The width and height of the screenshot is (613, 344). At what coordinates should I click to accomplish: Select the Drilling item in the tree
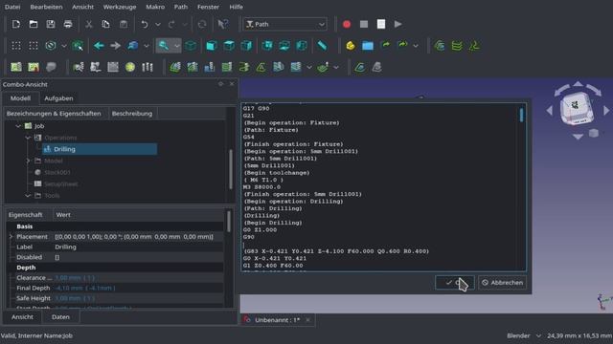pos(100,149)
